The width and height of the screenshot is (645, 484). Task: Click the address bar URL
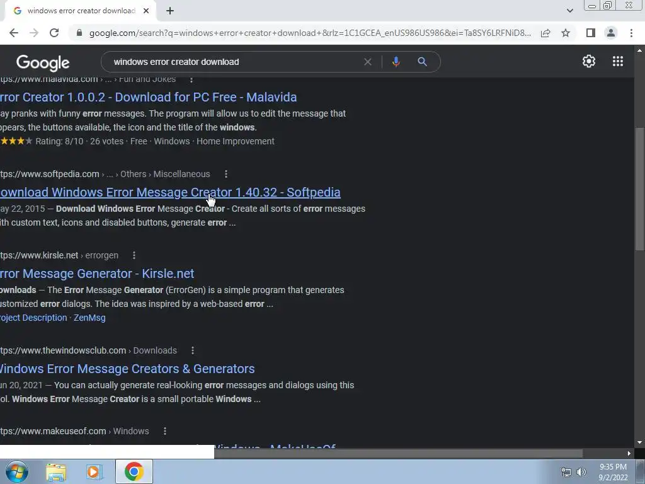click(309, 33)
